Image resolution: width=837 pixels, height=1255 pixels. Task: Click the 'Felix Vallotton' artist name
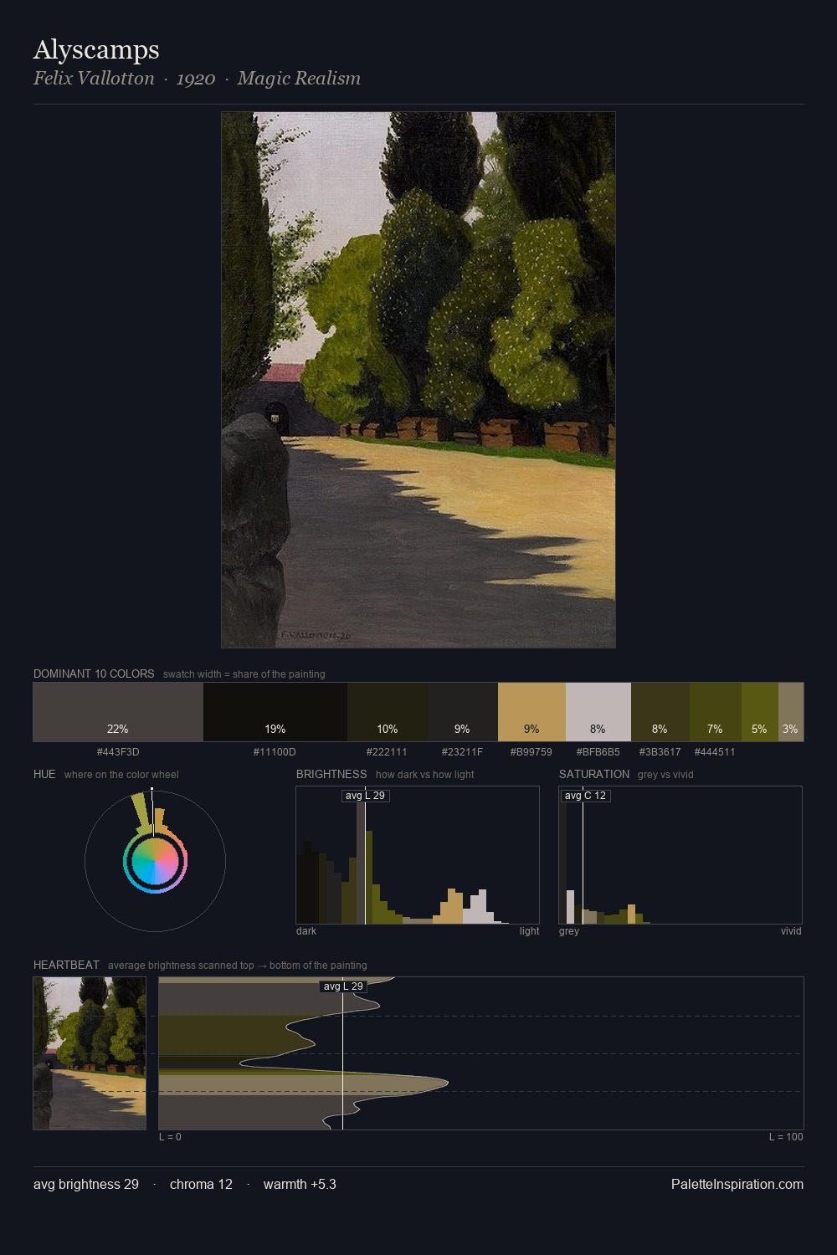tap(94, 79)
